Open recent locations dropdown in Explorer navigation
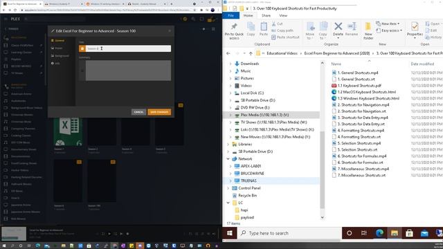 [x=244, y=53]
